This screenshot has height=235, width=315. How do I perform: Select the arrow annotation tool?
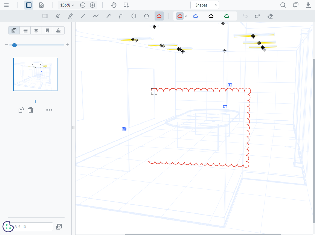(108, 16)
